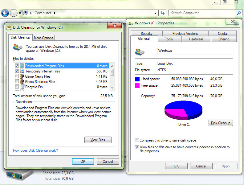
Task: Maximize the Explorer Computer window
Action: [225, 2]
